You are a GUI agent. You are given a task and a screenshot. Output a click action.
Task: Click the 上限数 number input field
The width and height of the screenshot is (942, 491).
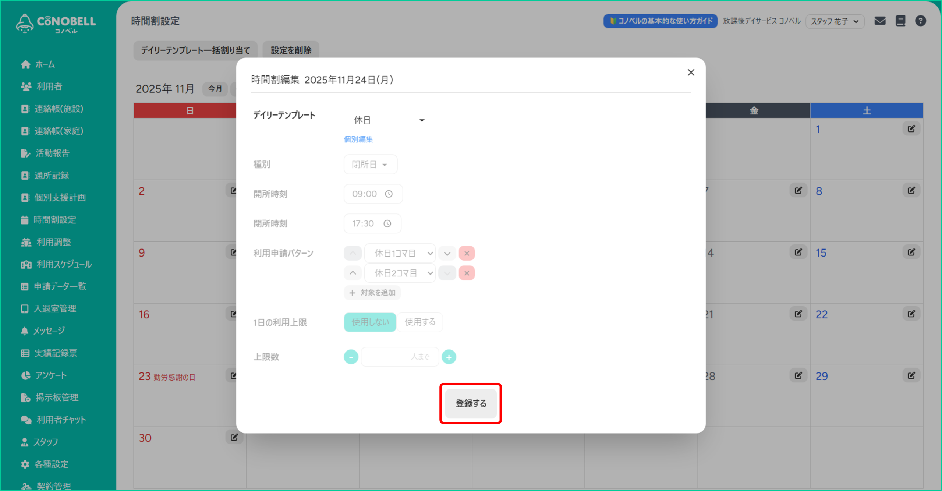tap(400, 357)
